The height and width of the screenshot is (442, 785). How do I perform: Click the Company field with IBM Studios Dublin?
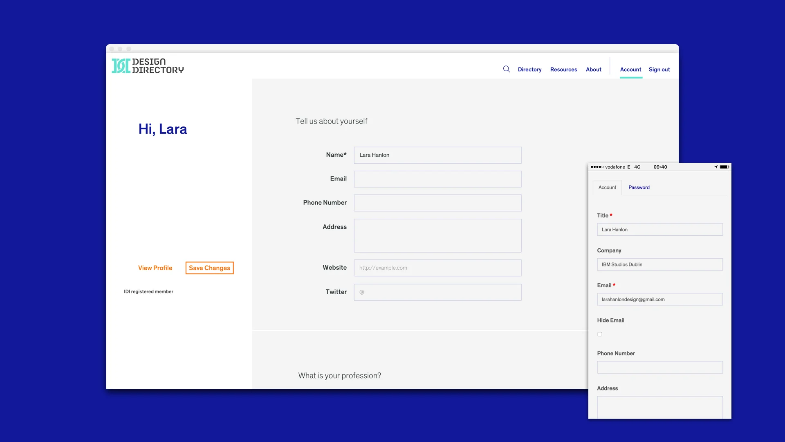pyautogui.click(x=659, y=264)
